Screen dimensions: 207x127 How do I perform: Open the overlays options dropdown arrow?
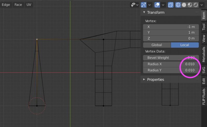[x=163, y=5]
